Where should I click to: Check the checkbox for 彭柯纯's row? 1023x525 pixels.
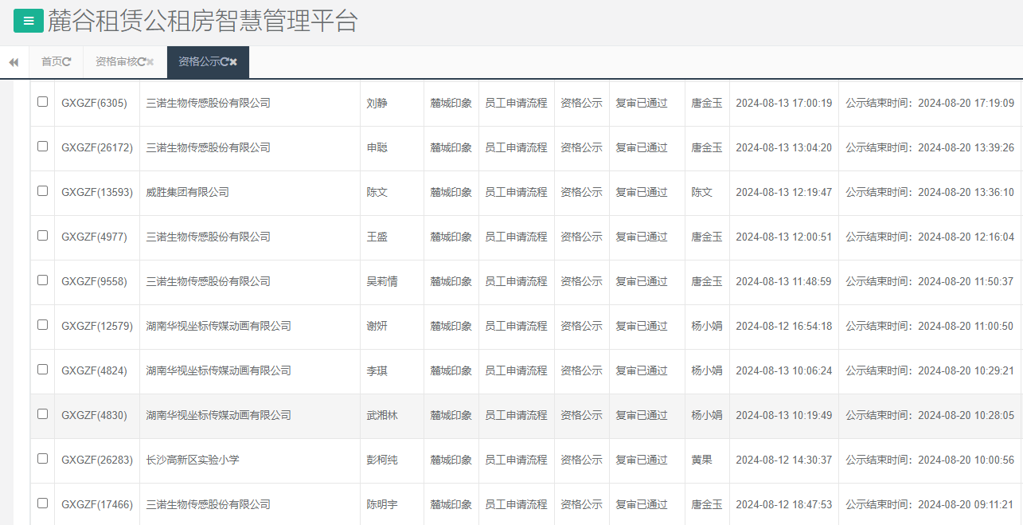42,460
